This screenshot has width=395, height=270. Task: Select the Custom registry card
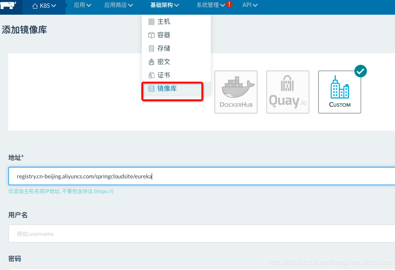340,92
